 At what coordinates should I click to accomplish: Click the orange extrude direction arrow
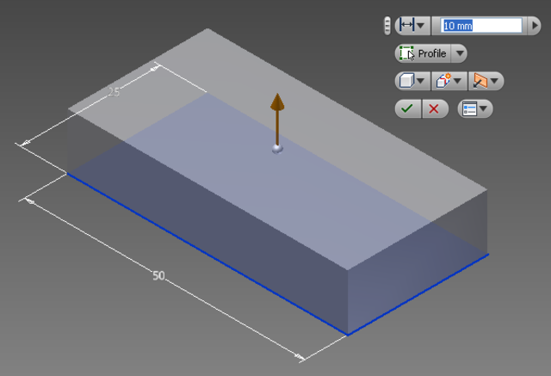click(277, 119)
